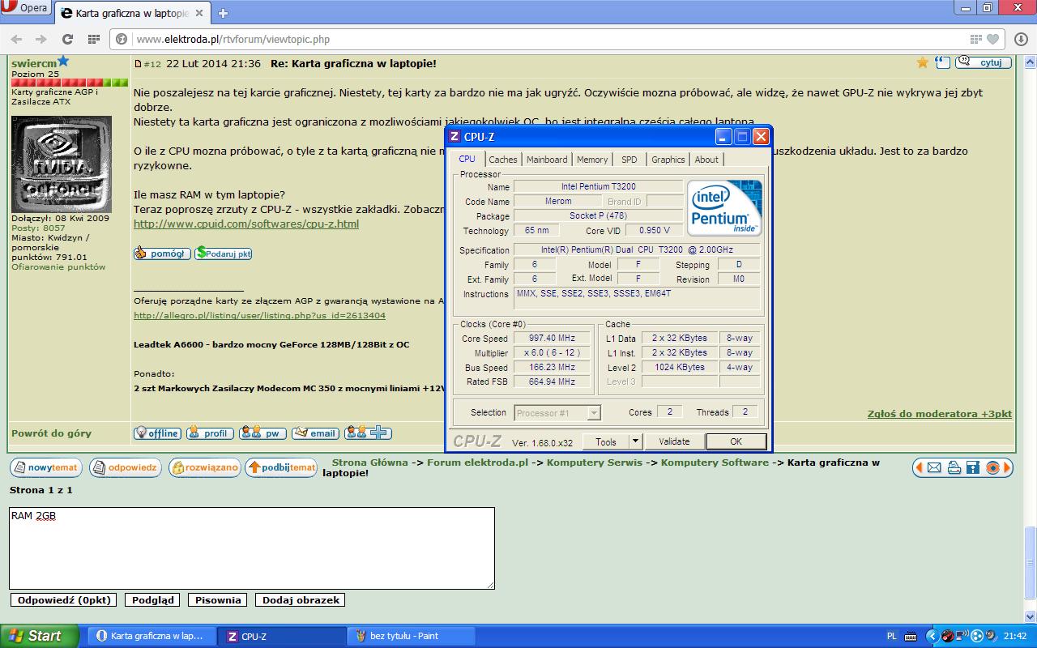The height and width of the screenshot is (648, 1037).
Task: Click the Validate button in CPU-Z
Action: (x=674, y=441)
